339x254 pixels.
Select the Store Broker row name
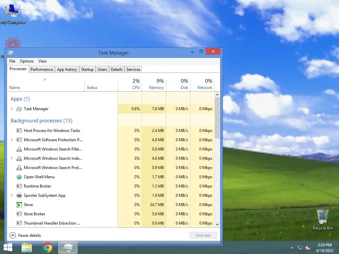coord(34,214)
